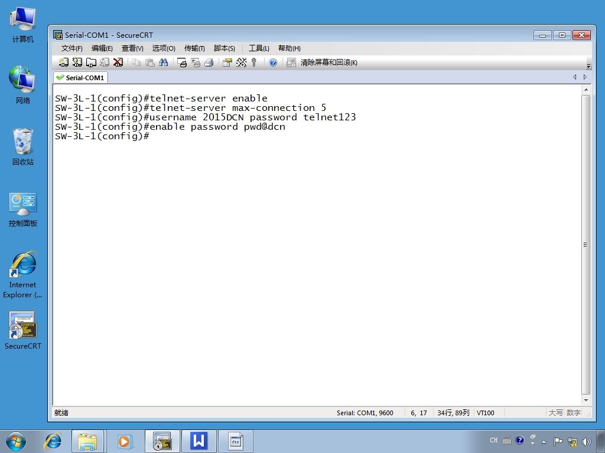The width and height of the screenshot is (605, 453).
Task: Select the 计算机 desktop icon
Action: [23, 25]
